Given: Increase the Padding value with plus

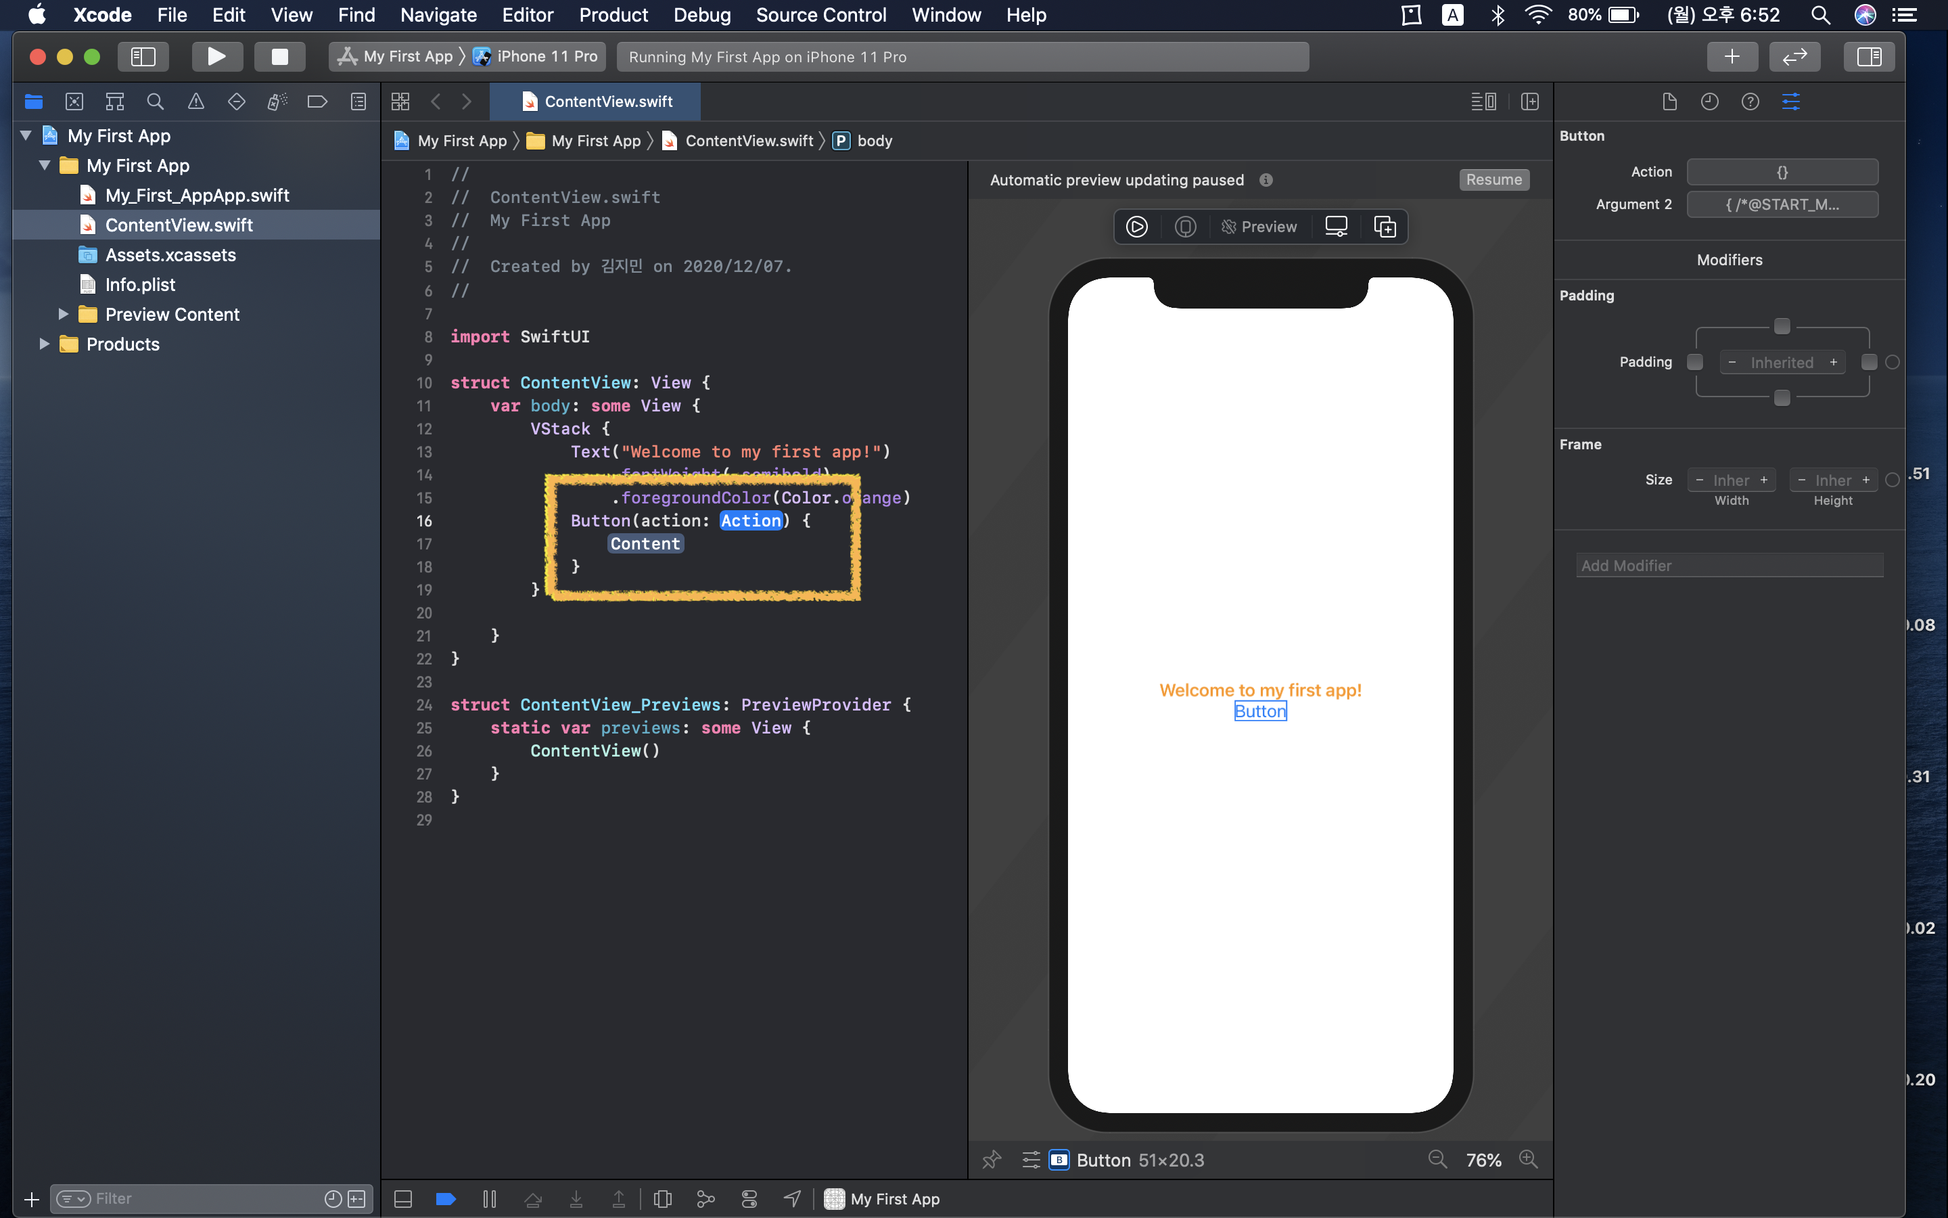Looking at the screenshot, I should tap(1833, 363).
